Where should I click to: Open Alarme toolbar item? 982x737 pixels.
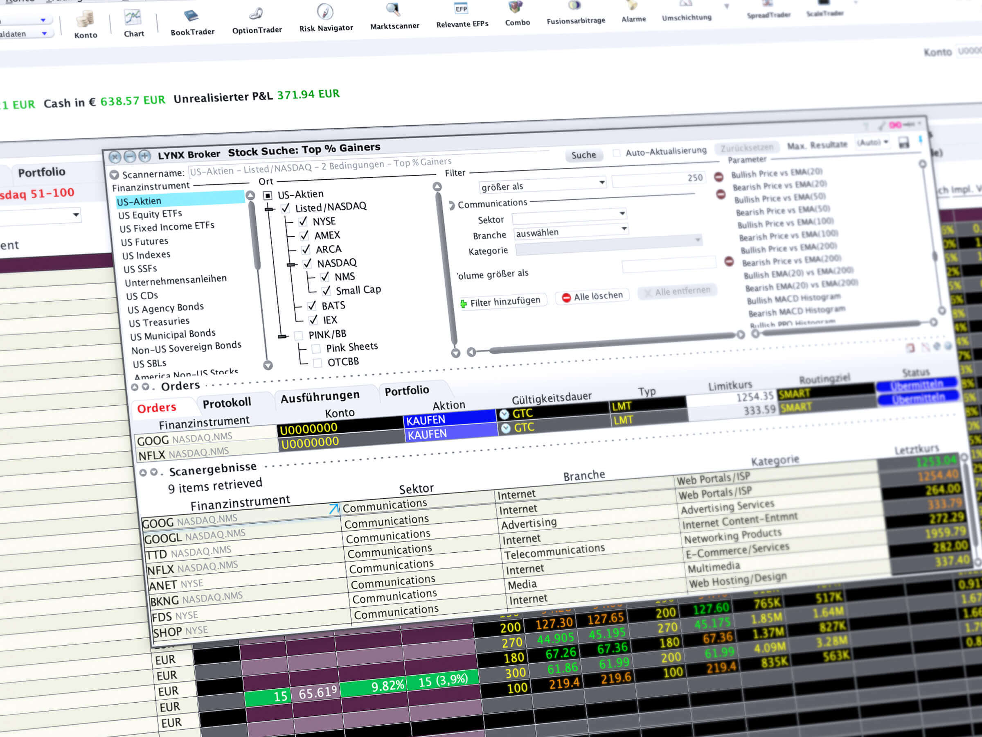633,12
